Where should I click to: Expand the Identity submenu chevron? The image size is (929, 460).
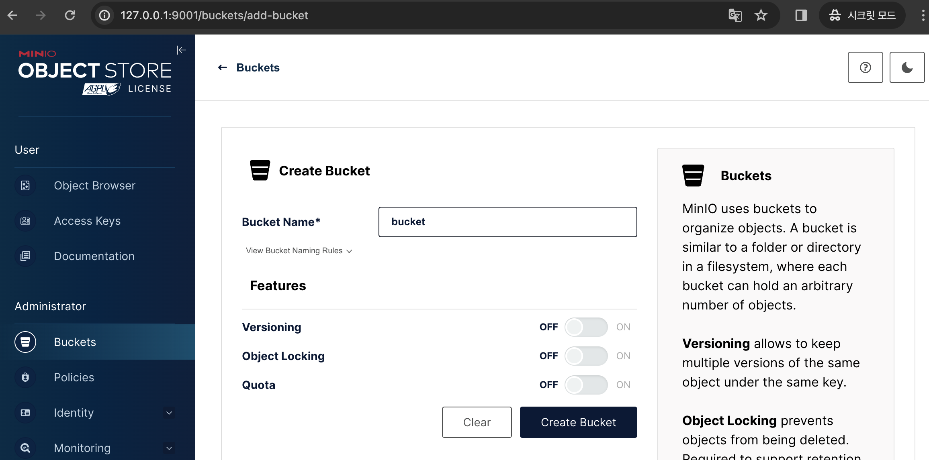point(169,413)
